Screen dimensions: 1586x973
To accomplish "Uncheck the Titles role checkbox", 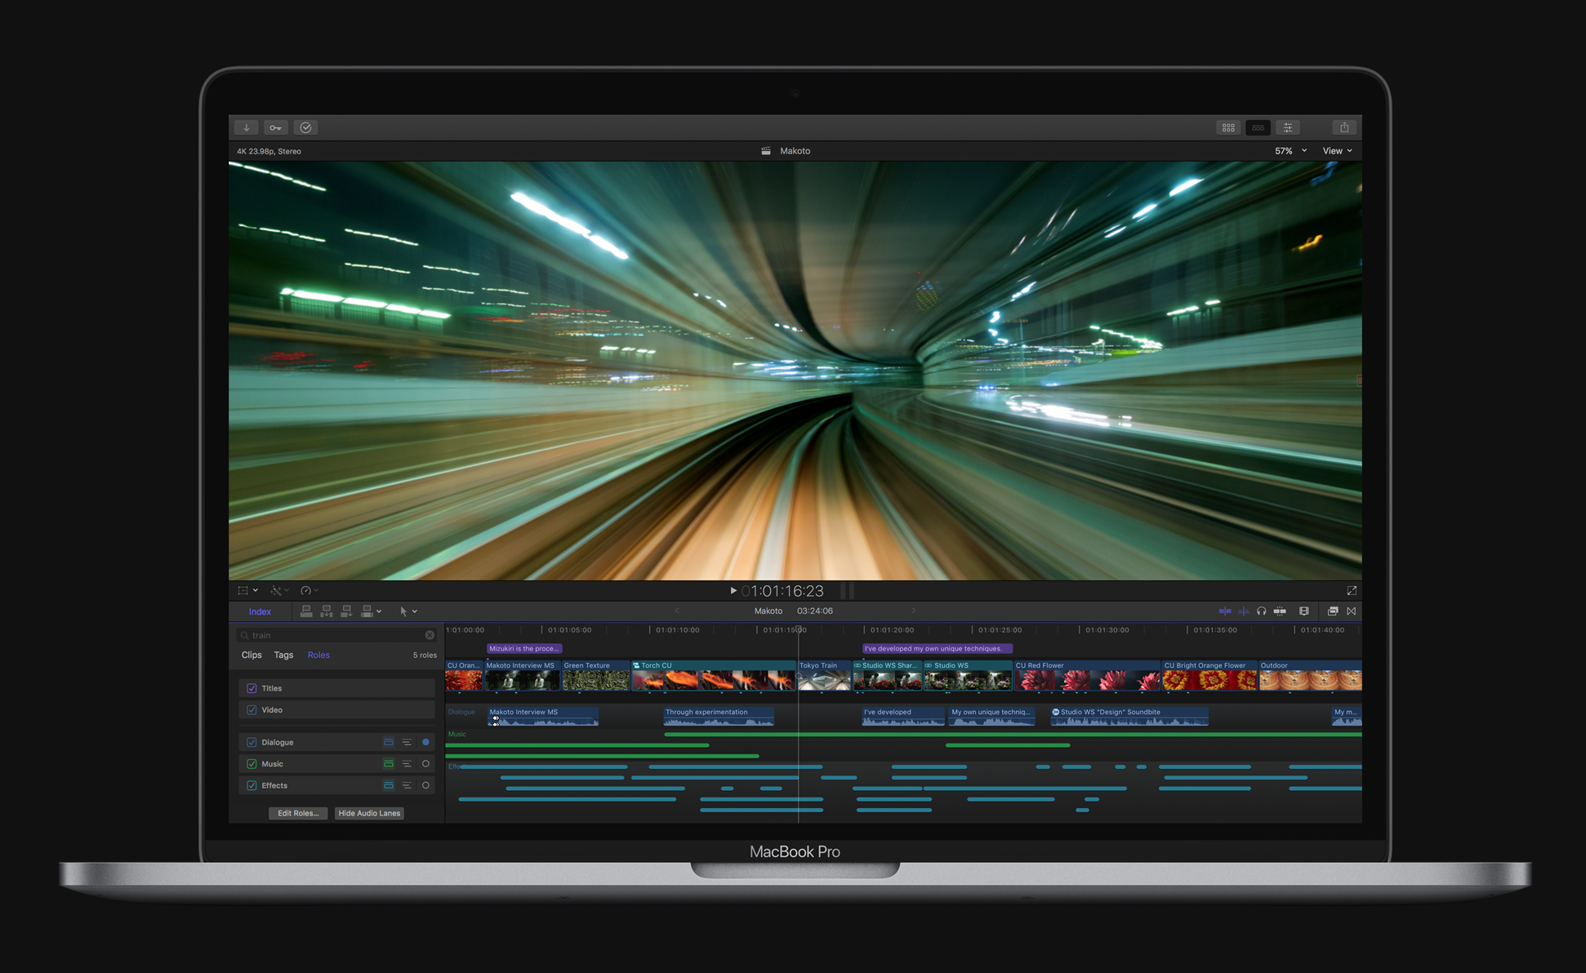I will pos(252,688).
